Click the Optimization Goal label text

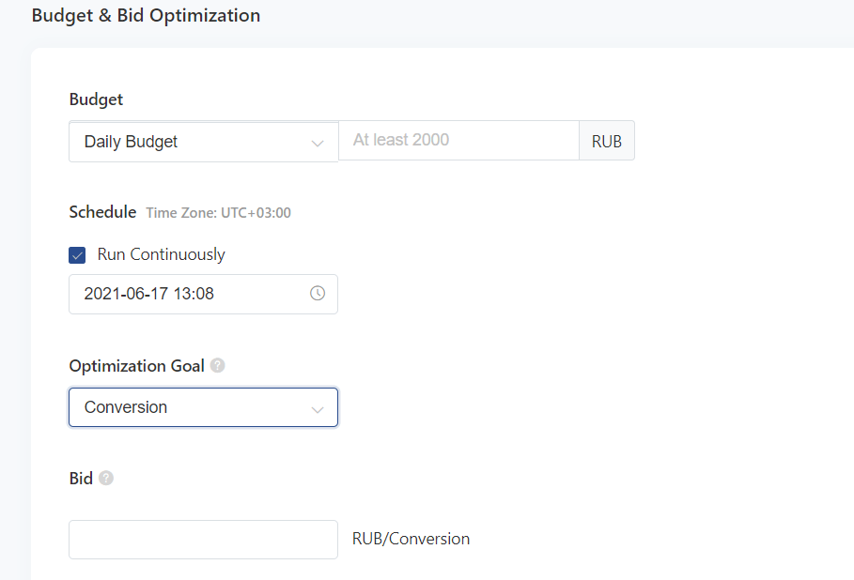pos(136,366)
